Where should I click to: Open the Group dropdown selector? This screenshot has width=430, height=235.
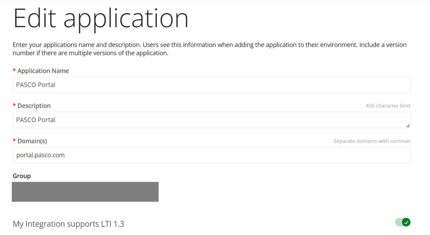85,192
